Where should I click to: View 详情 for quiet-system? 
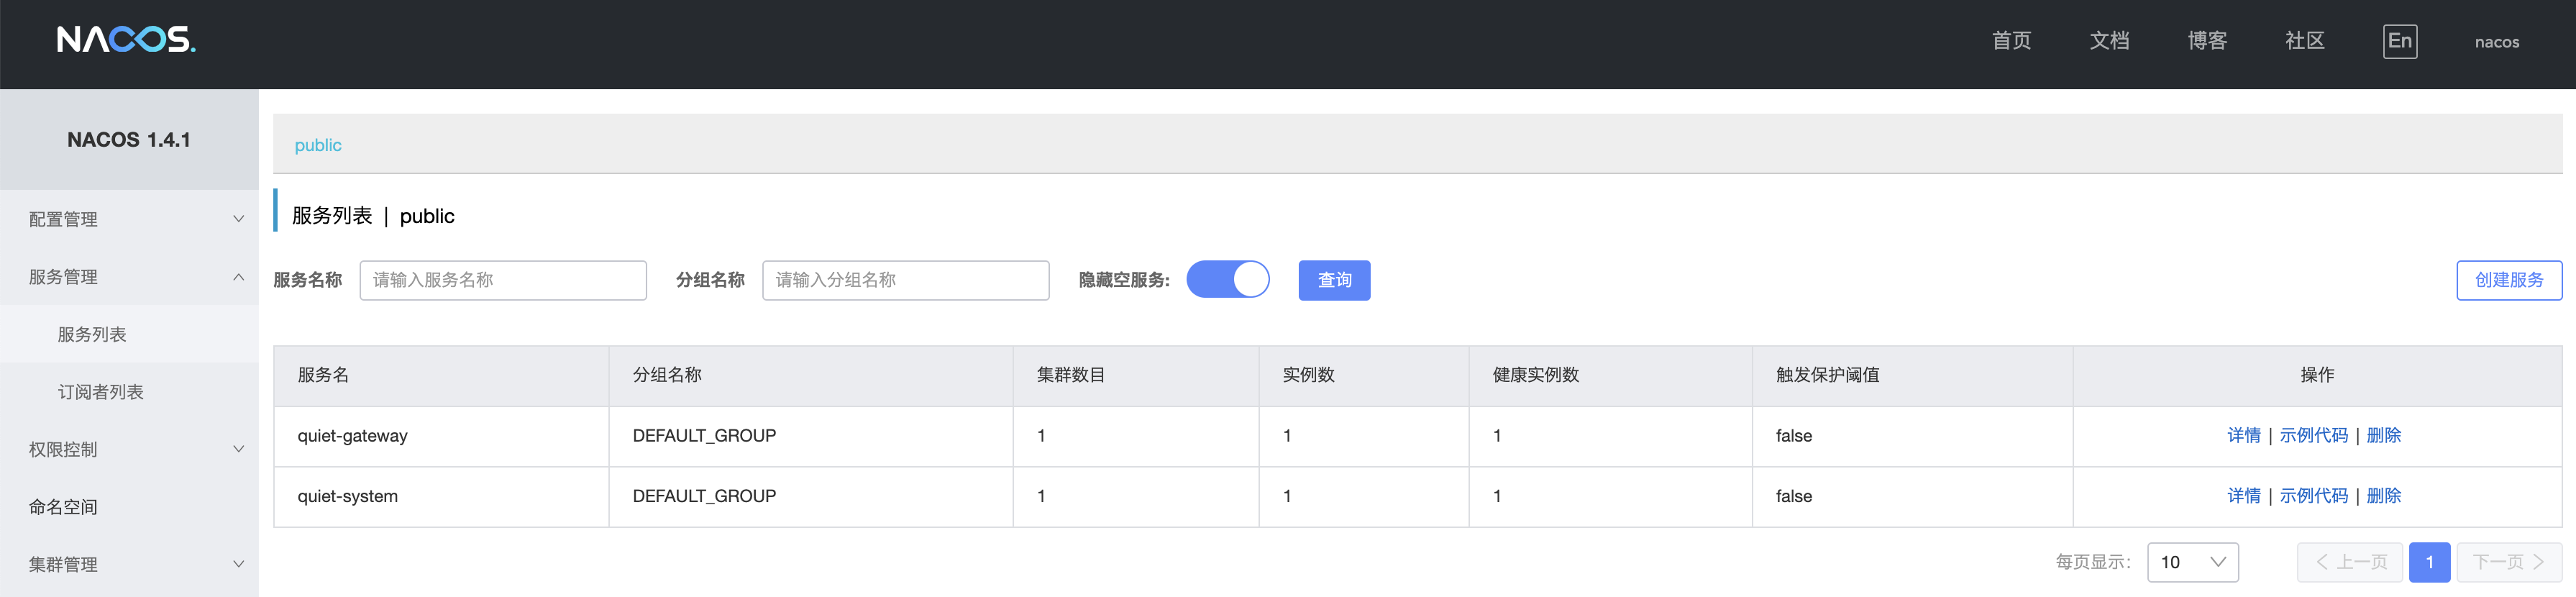2244,496
